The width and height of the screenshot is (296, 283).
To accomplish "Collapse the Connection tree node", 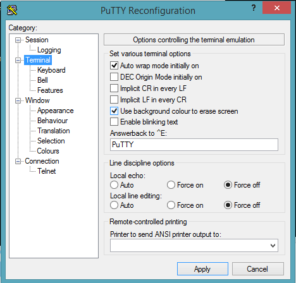I will coord(18,161).
